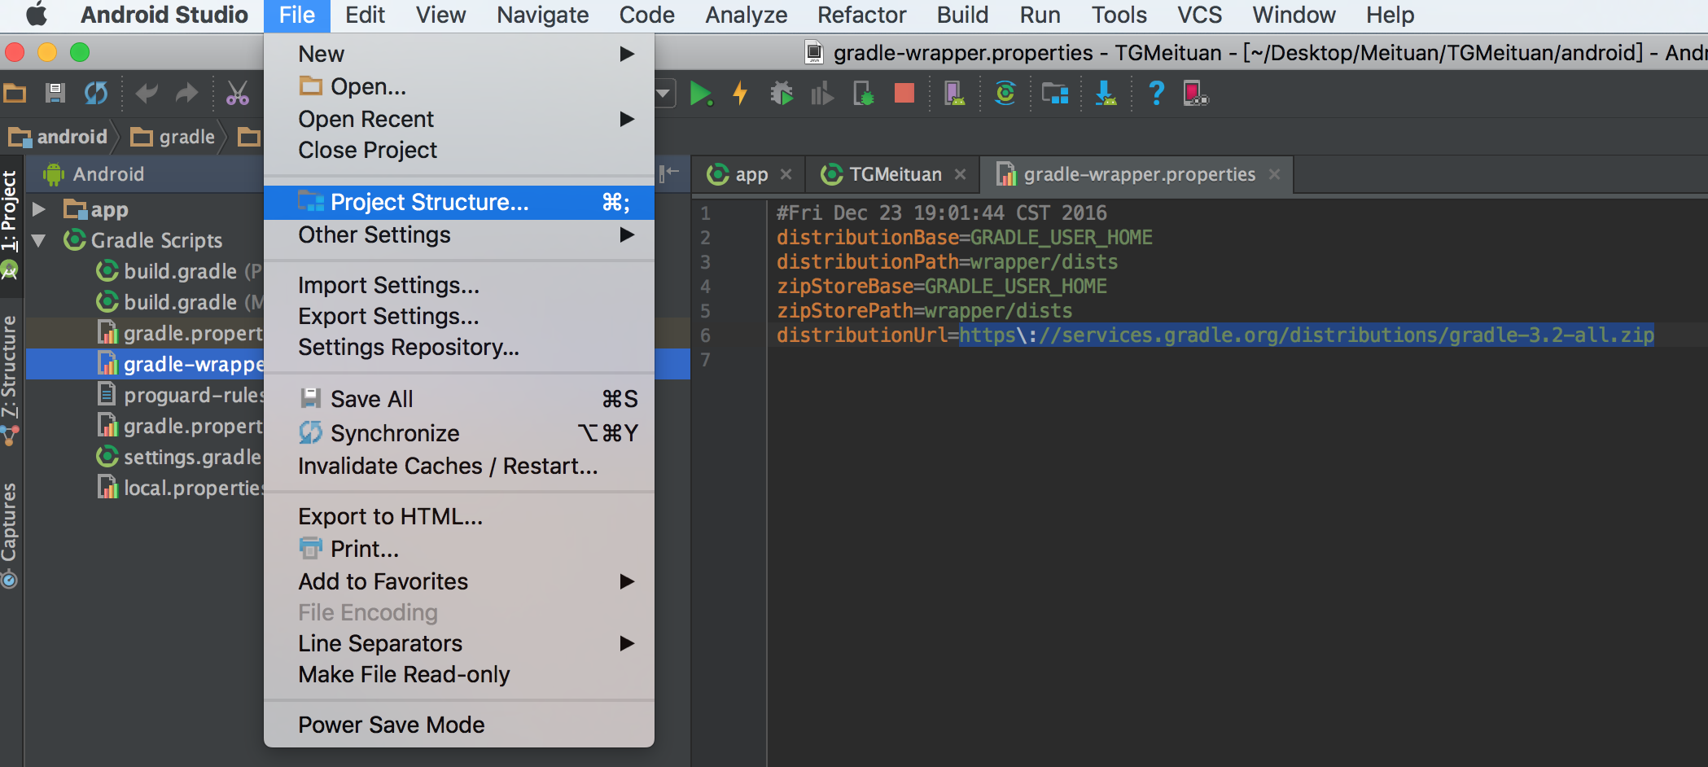Open the Apple menu
The image size is (1708, 767).
[x=37, y=15]
